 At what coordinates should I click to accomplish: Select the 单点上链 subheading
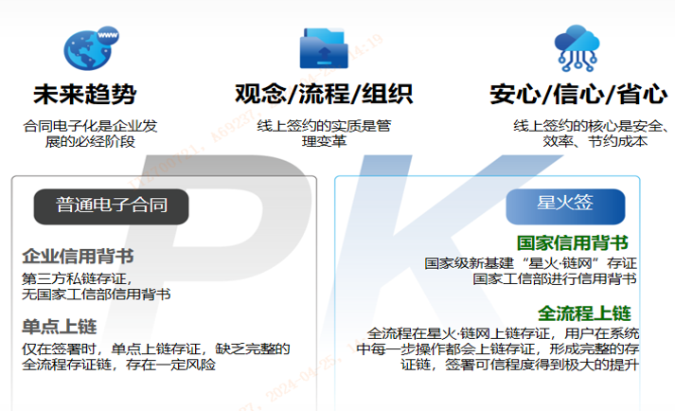tap(60, 327)
